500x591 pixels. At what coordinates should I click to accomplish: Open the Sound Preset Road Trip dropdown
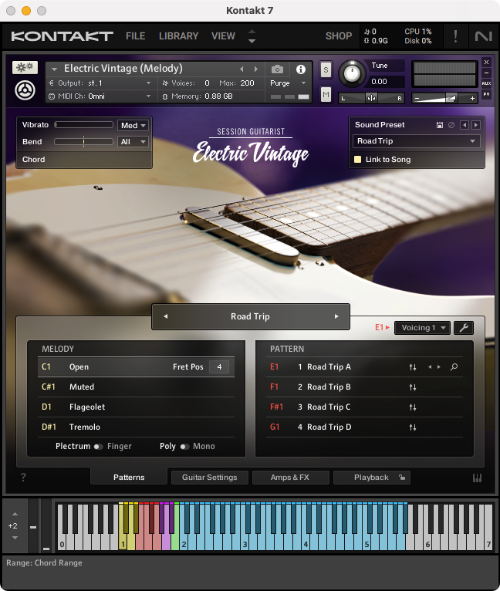417,141
